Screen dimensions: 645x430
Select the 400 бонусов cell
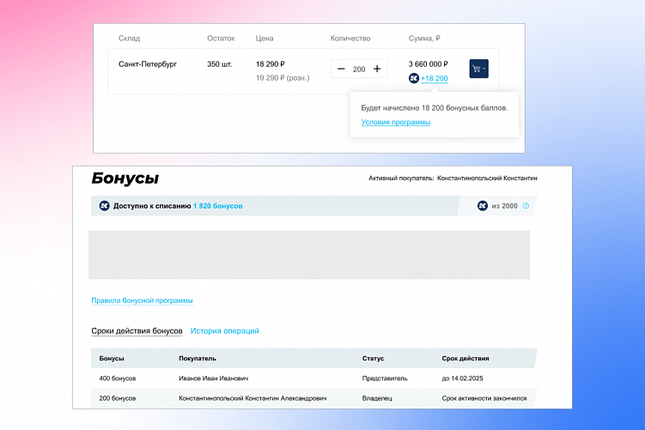click(x=118, y=379)
